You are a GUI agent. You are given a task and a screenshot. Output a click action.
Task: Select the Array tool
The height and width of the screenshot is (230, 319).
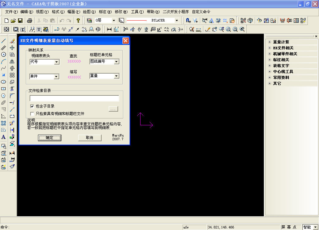[x=12, y=75]
